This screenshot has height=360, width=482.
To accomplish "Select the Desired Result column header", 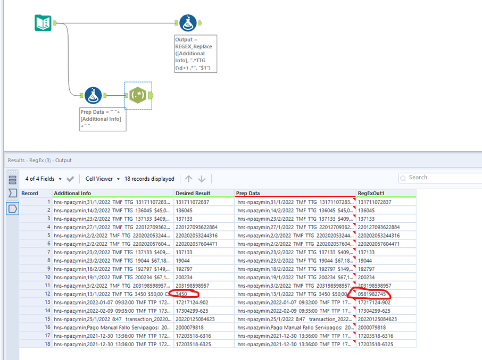I will point(204,193).
